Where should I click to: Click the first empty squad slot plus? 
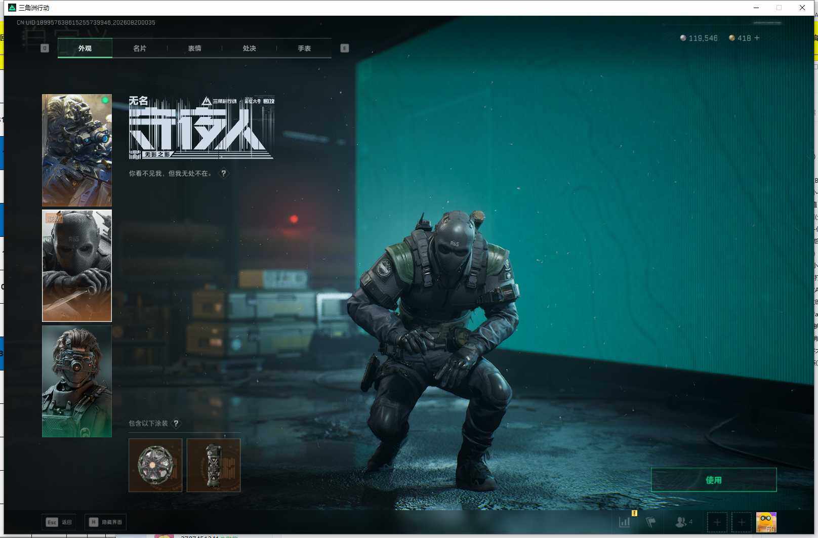717,522
